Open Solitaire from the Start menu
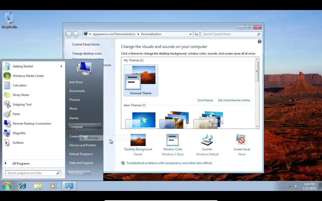This screenshot has width=322, height=201. (7, 143)
